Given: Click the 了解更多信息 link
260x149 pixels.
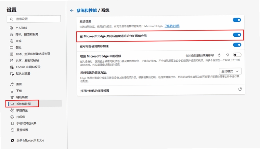Looking at the screenshot, I should click(172, 26).
